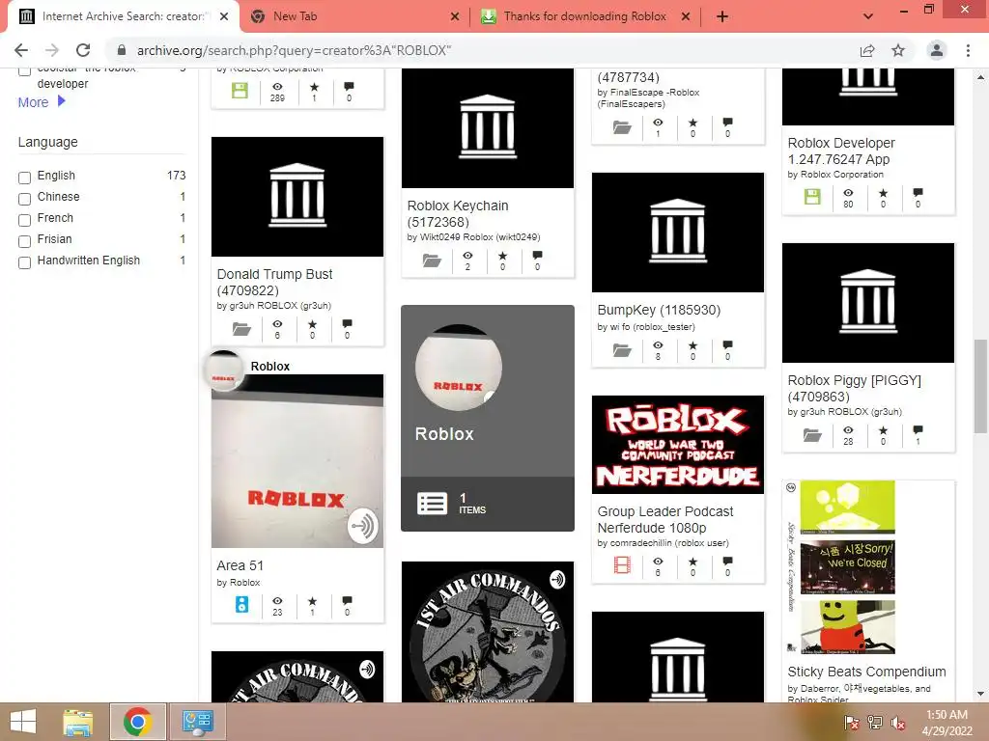Open the tab search dropdown chevron
Viewport: 989px width, 741px height.
[868, 16]
